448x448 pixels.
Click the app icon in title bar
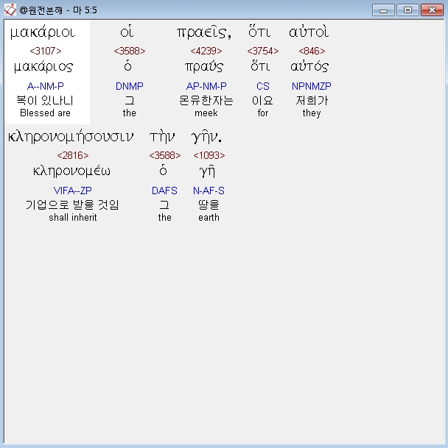coord(10,10)
